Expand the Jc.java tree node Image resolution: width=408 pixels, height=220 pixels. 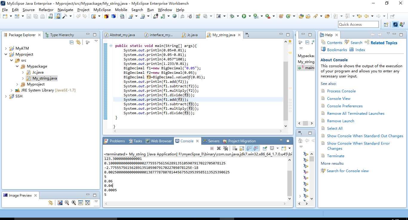(x=23, y=72)
